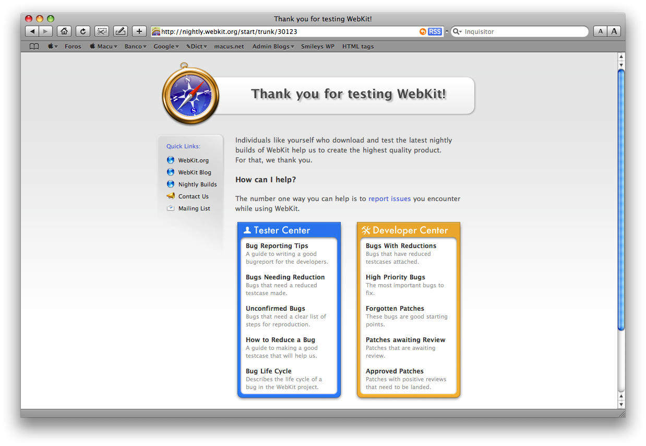The height and width of the screenshot is (446, 646).
Task: Open the search magnifier dropdown in Inquisitor field
Action: (457, 32)
